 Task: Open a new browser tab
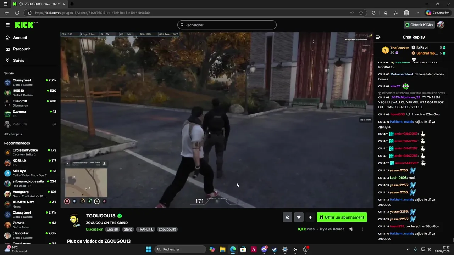72,4
